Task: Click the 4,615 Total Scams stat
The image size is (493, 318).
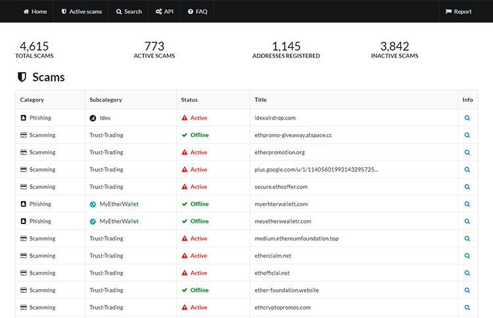Action: pyautogui.click(x=34, y=50)
